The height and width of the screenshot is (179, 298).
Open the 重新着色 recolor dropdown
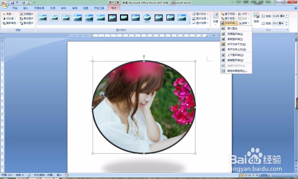(10, 23)
